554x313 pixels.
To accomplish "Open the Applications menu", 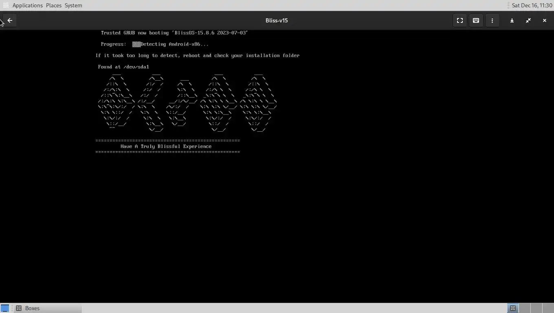I will tap(28, 5).
